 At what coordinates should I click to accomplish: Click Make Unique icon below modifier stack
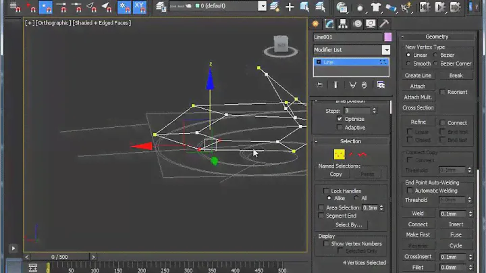[x=352, y=85]
